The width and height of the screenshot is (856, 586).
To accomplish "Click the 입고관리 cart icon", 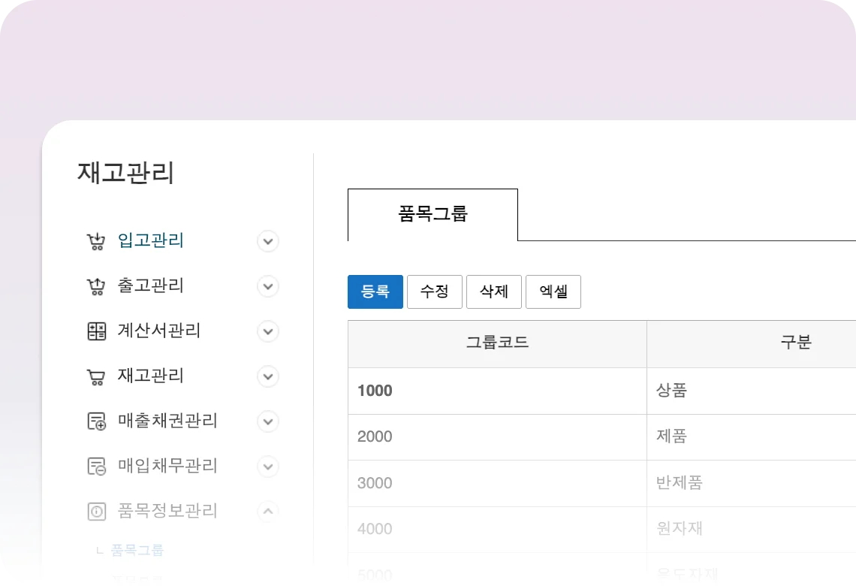I will coord(96,241).
